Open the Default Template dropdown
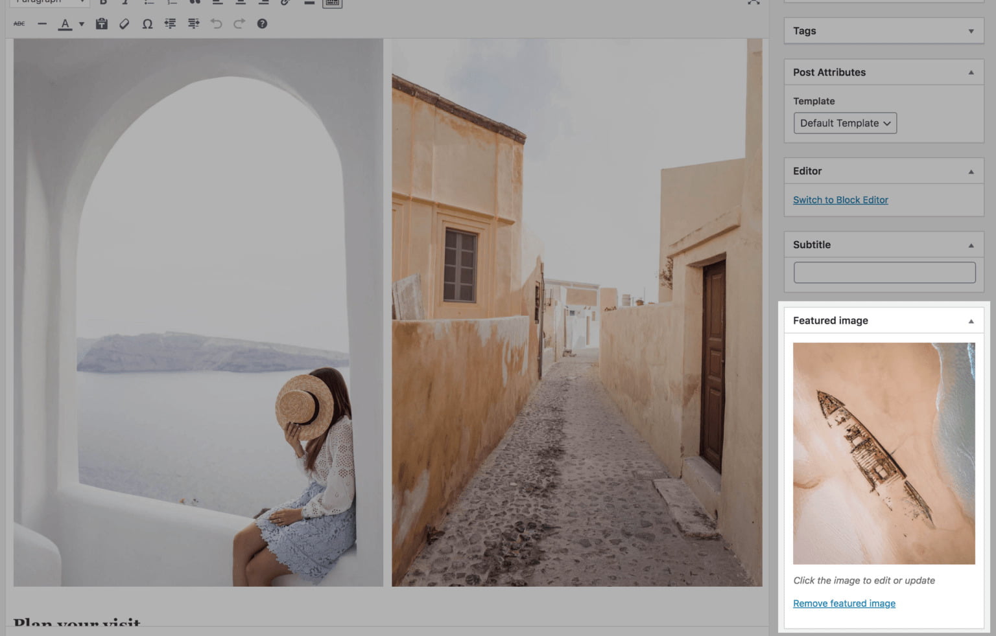Viewport: 996px width, 636px height. [845, 123]
